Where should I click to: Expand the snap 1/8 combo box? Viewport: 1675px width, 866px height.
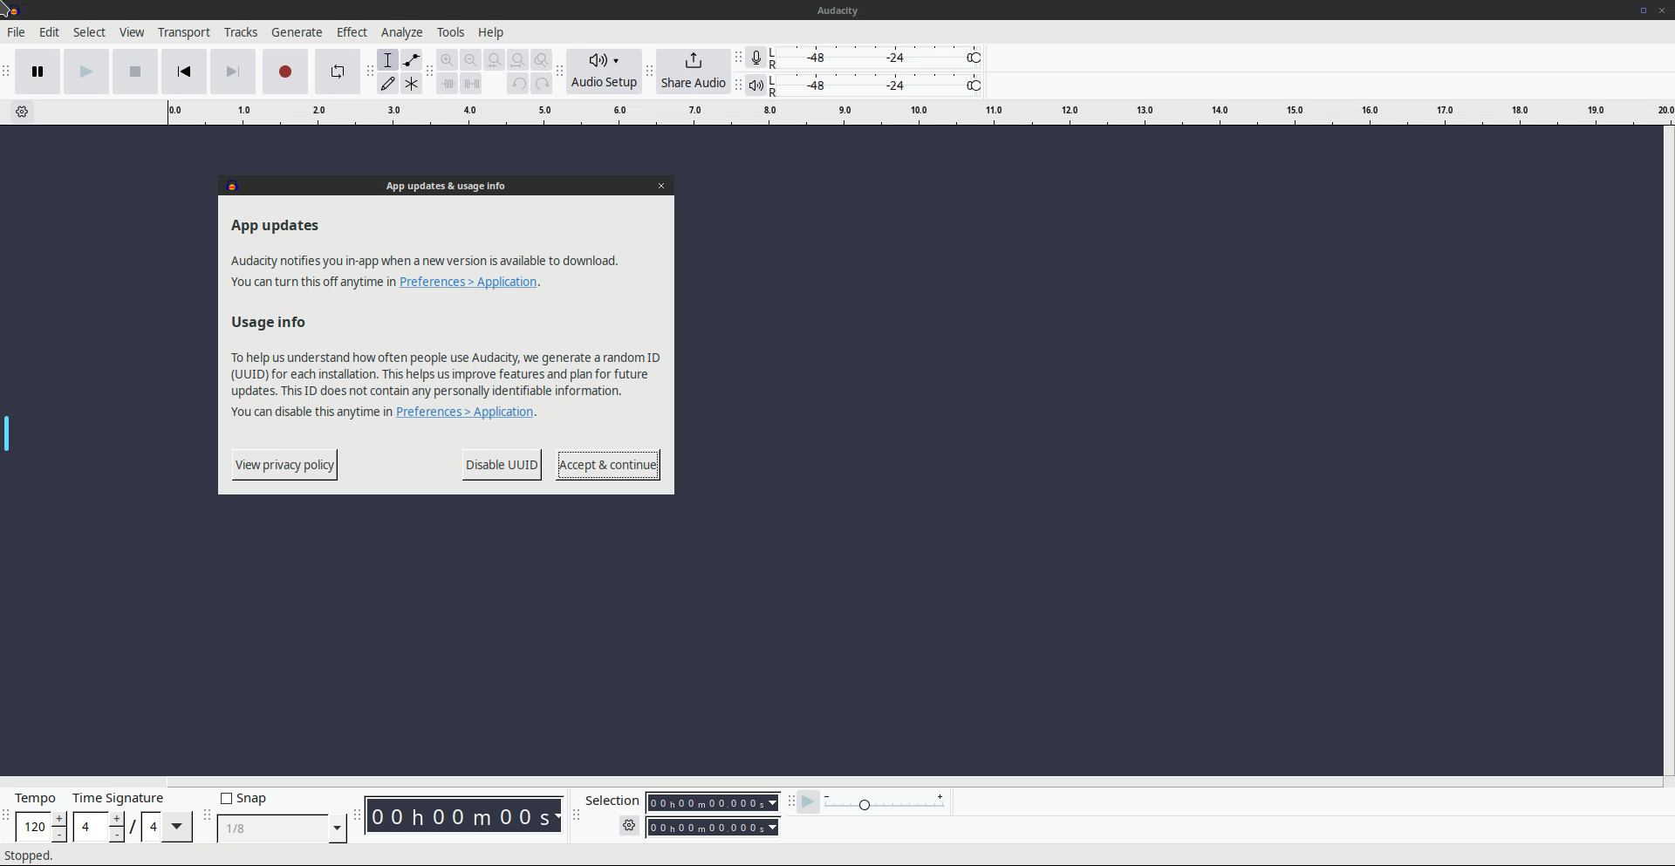337,828
